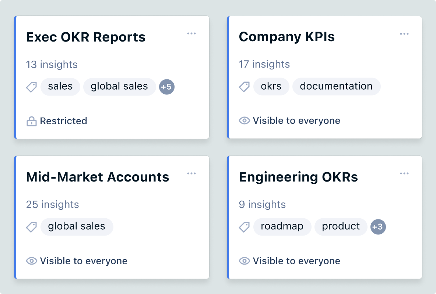Screen dimensions: 436x294
Task: Select the "sales" tag chip
Action: point(60,87)
